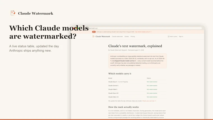
Task: Open the Pricing nav item
Action: click(x=133, y=36)
